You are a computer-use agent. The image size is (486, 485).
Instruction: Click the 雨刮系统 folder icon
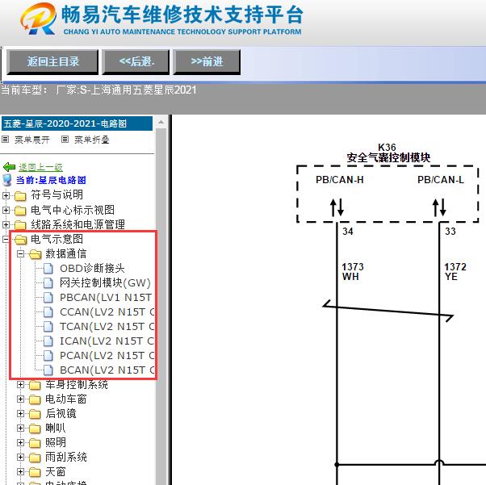point(35,458)
